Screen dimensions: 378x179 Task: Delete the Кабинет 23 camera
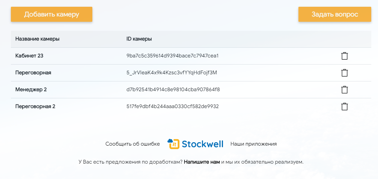coord(344,56)
